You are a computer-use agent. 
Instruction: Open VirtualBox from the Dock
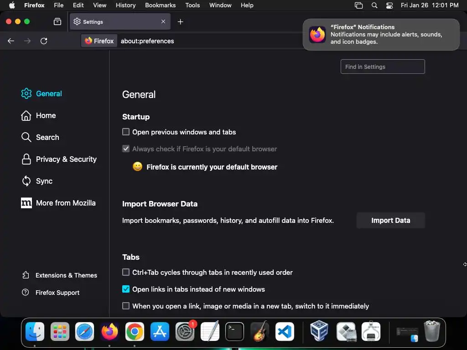[319, 331]
